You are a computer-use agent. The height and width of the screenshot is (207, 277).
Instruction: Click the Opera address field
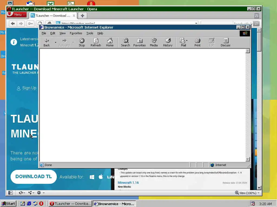(x=127, y=23)
